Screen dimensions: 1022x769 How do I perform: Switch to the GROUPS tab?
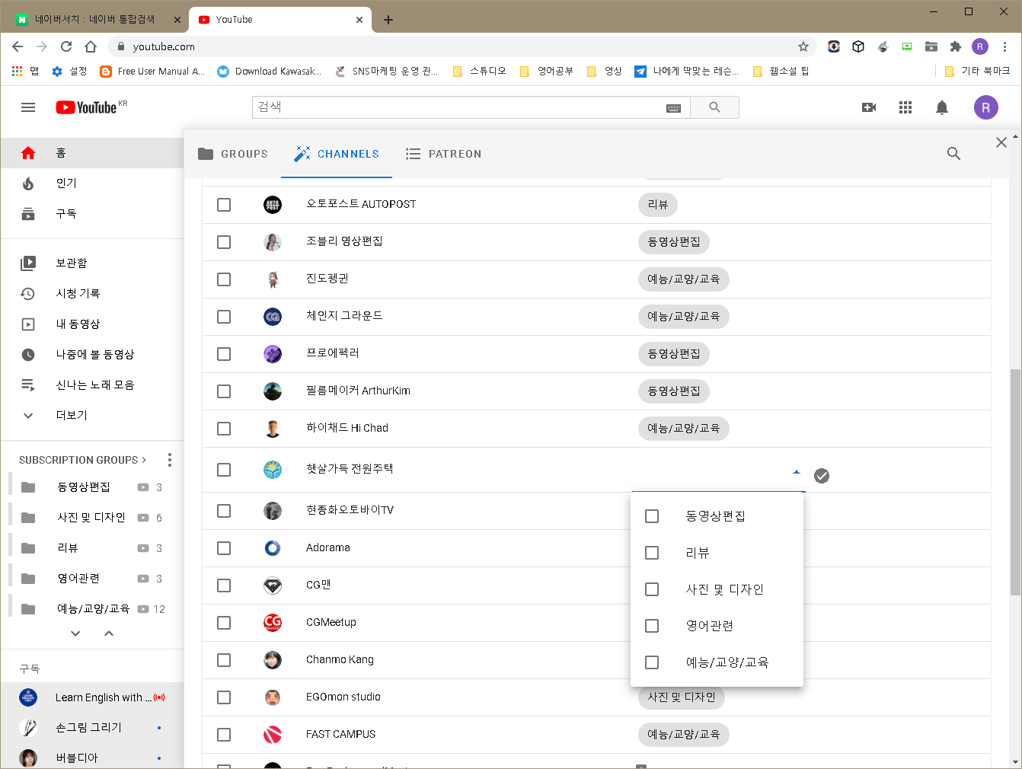(x=232, y=153)
